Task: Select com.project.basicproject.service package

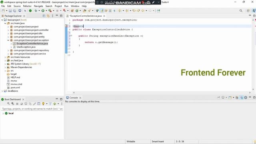Action: [x=30, y=54]
